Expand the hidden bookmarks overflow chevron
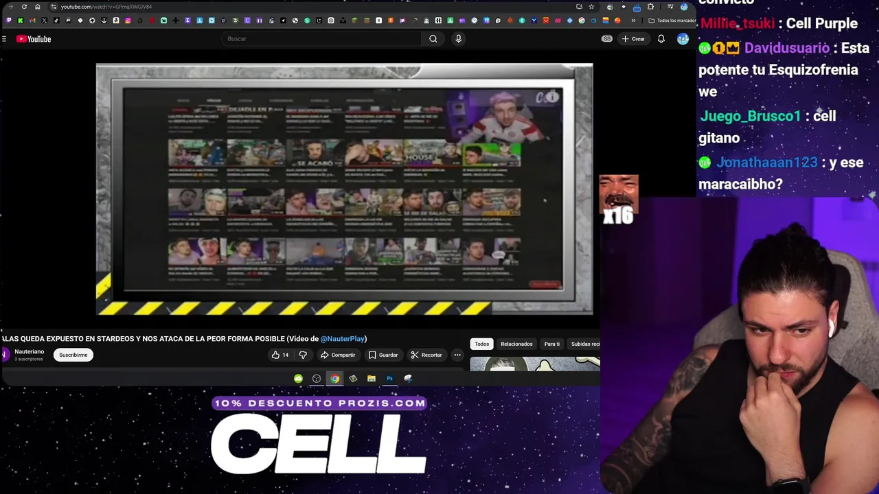879x494 pixels. click(x=633, y=21)
